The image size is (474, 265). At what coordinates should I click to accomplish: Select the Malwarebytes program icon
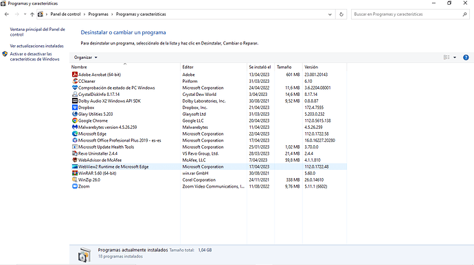pos(75,127)
